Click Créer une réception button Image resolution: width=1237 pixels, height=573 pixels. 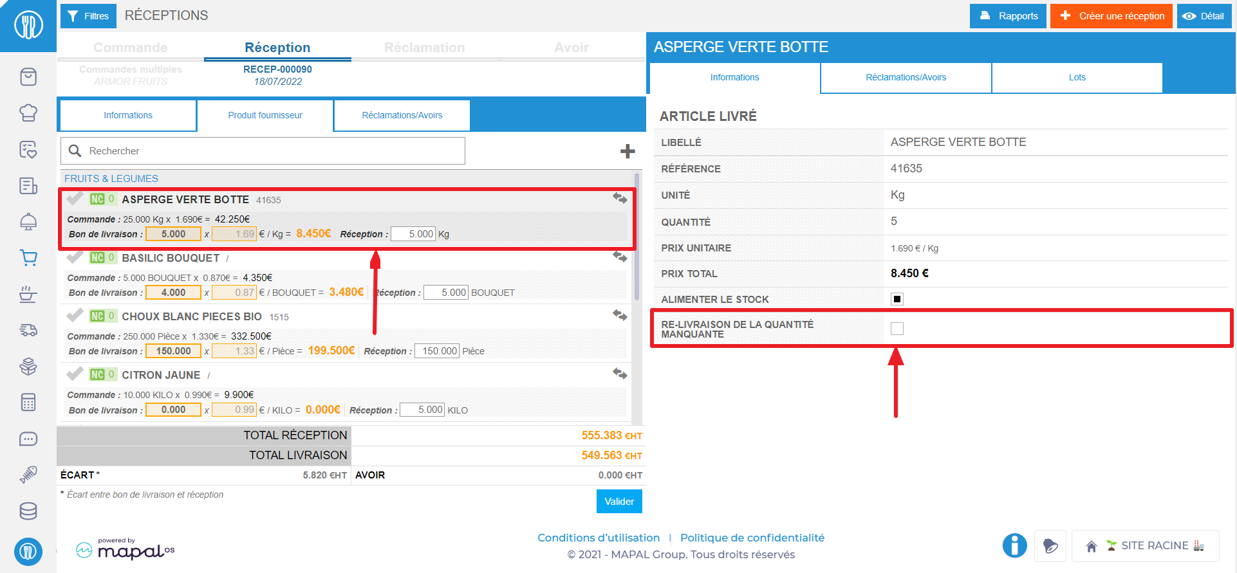point(1111,16)
